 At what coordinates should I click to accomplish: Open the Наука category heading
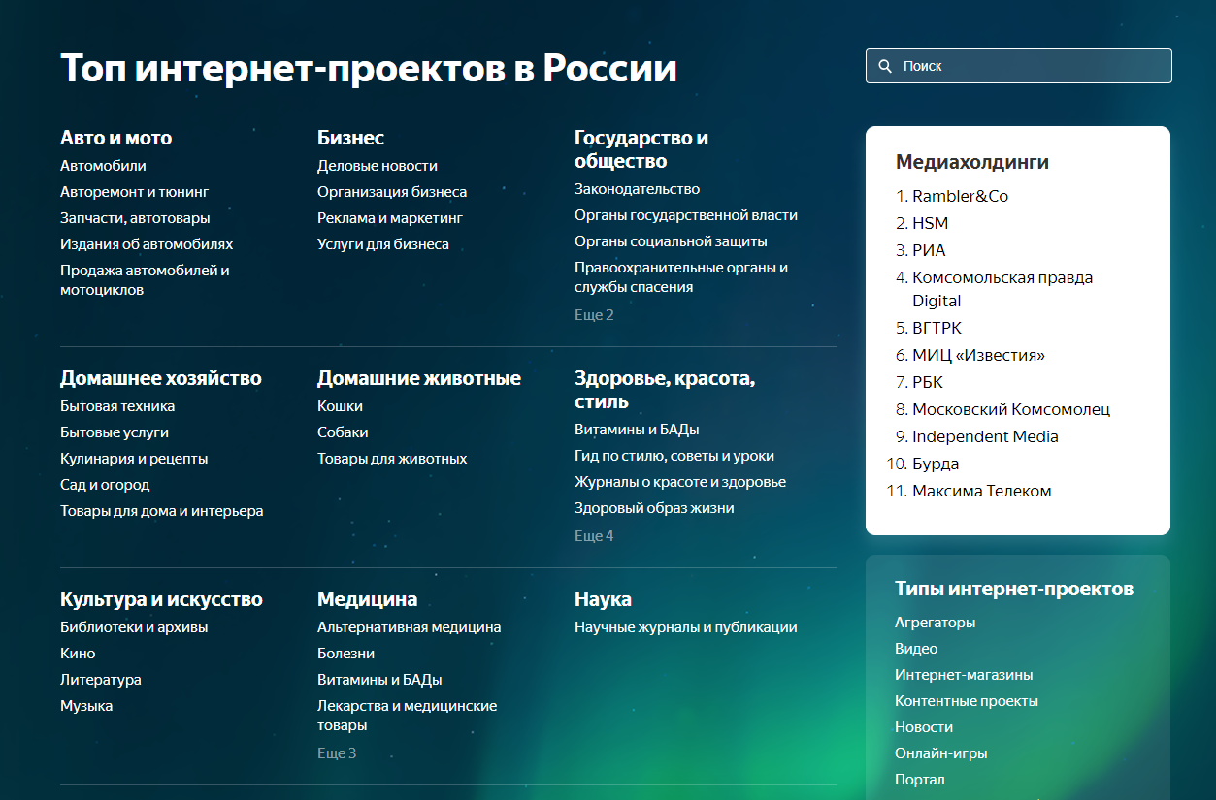coord(603,599)
